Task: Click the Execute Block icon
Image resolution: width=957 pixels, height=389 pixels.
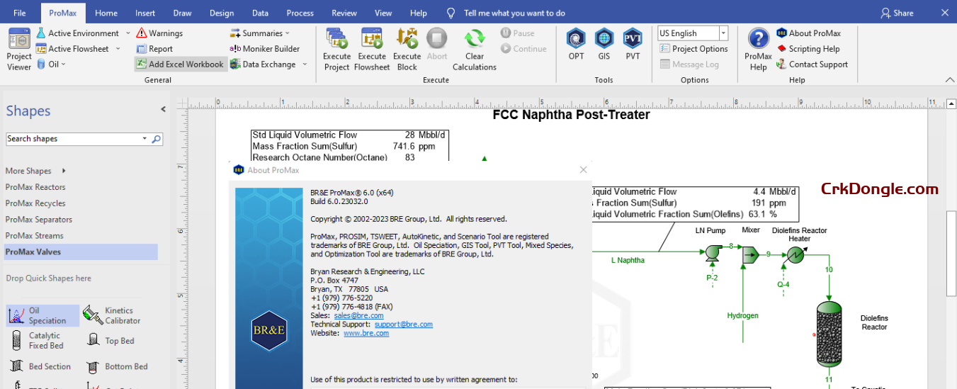Action: coord(407,49)
